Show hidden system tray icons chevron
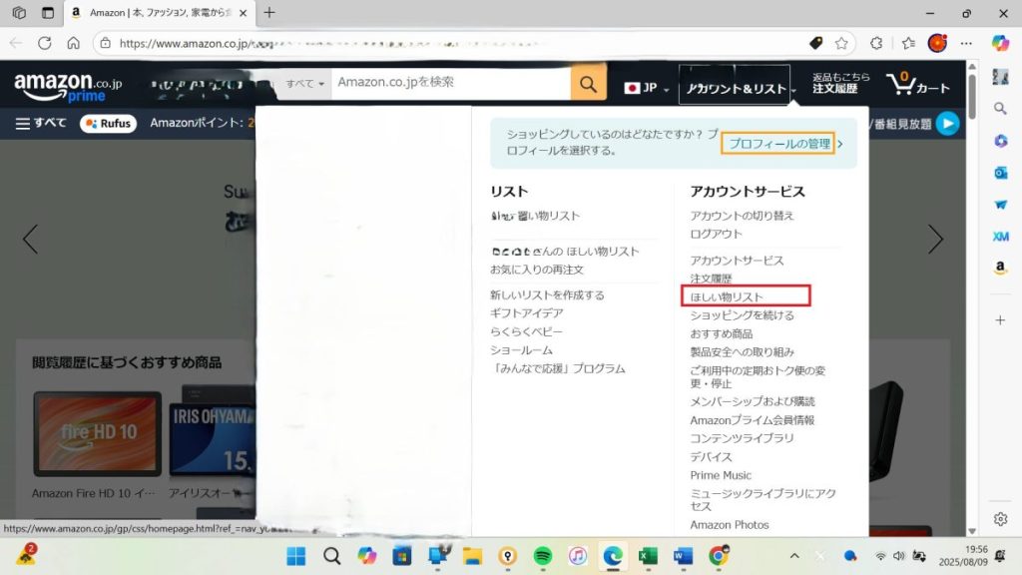This screenshot has width=1022, height=575. [x=793, y=556]
